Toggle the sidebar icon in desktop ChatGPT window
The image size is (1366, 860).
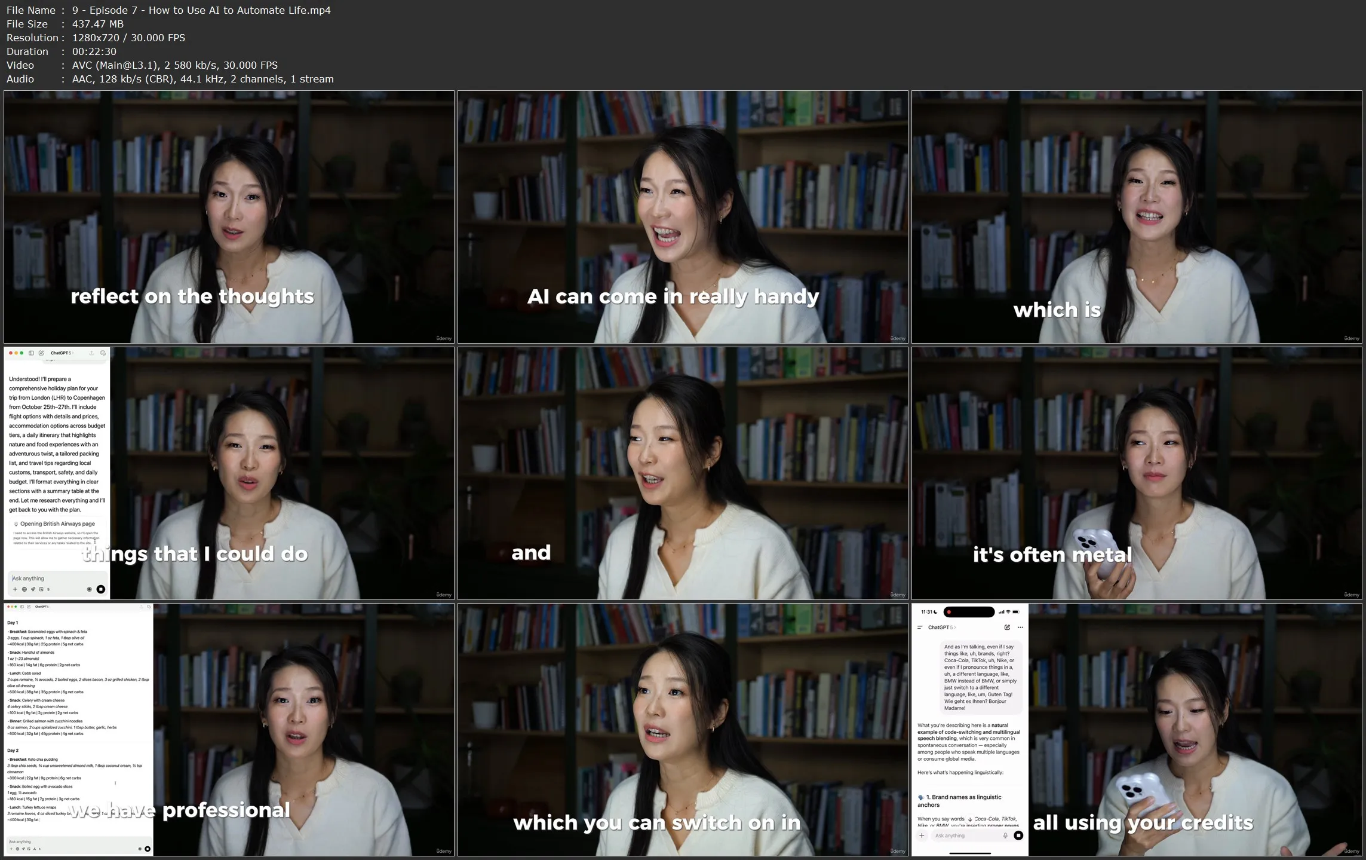(31, 353)
